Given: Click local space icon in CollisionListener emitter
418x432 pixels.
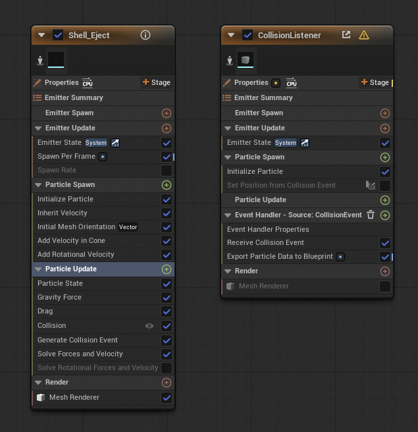Looking at the screenshot, I should click(x=230, y=61).
